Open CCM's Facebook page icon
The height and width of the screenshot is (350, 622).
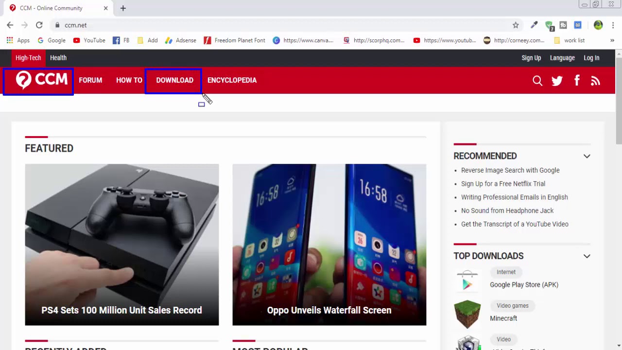(577, 80)
